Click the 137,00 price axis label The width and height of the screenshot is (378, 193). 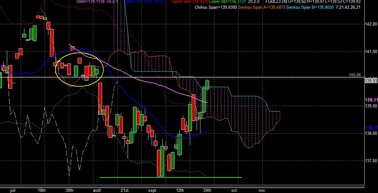[x=371, y=161]
